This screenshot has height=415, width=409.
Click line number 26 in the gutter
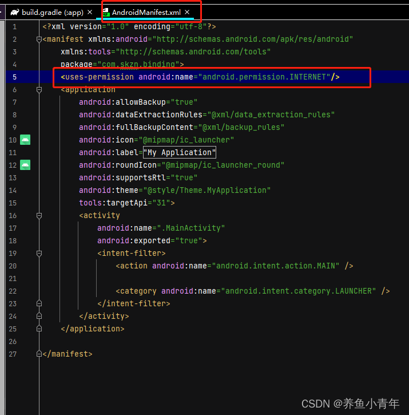13,341
